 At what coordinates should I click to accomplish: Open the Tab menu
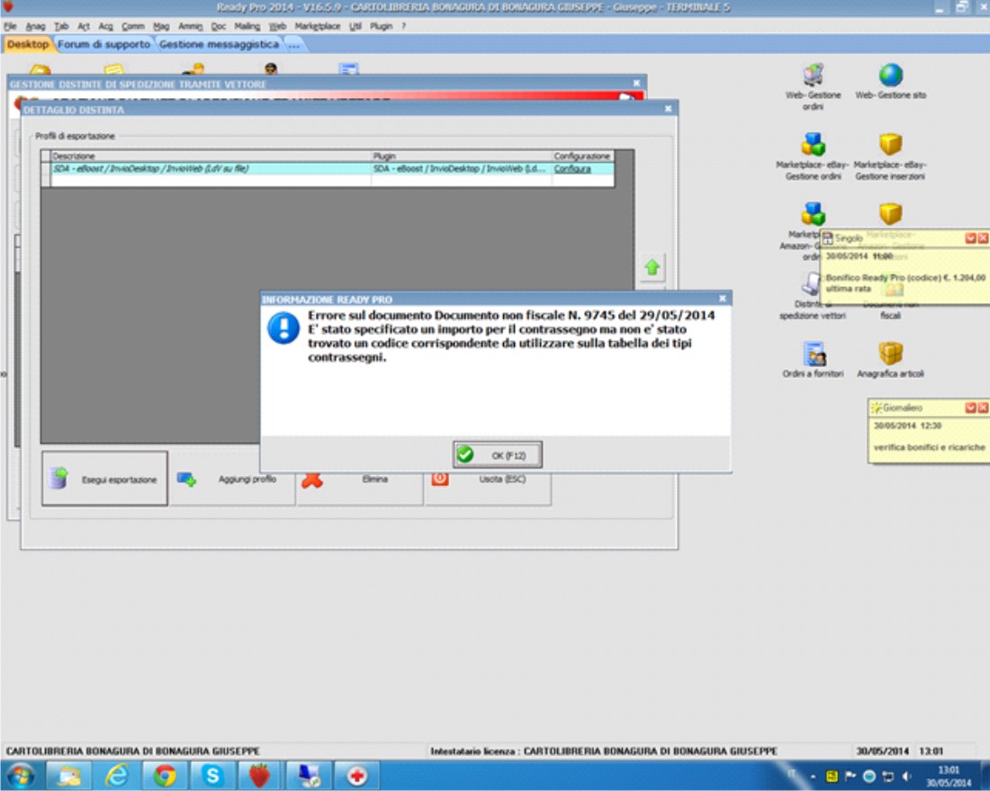[x=61, y=26]
